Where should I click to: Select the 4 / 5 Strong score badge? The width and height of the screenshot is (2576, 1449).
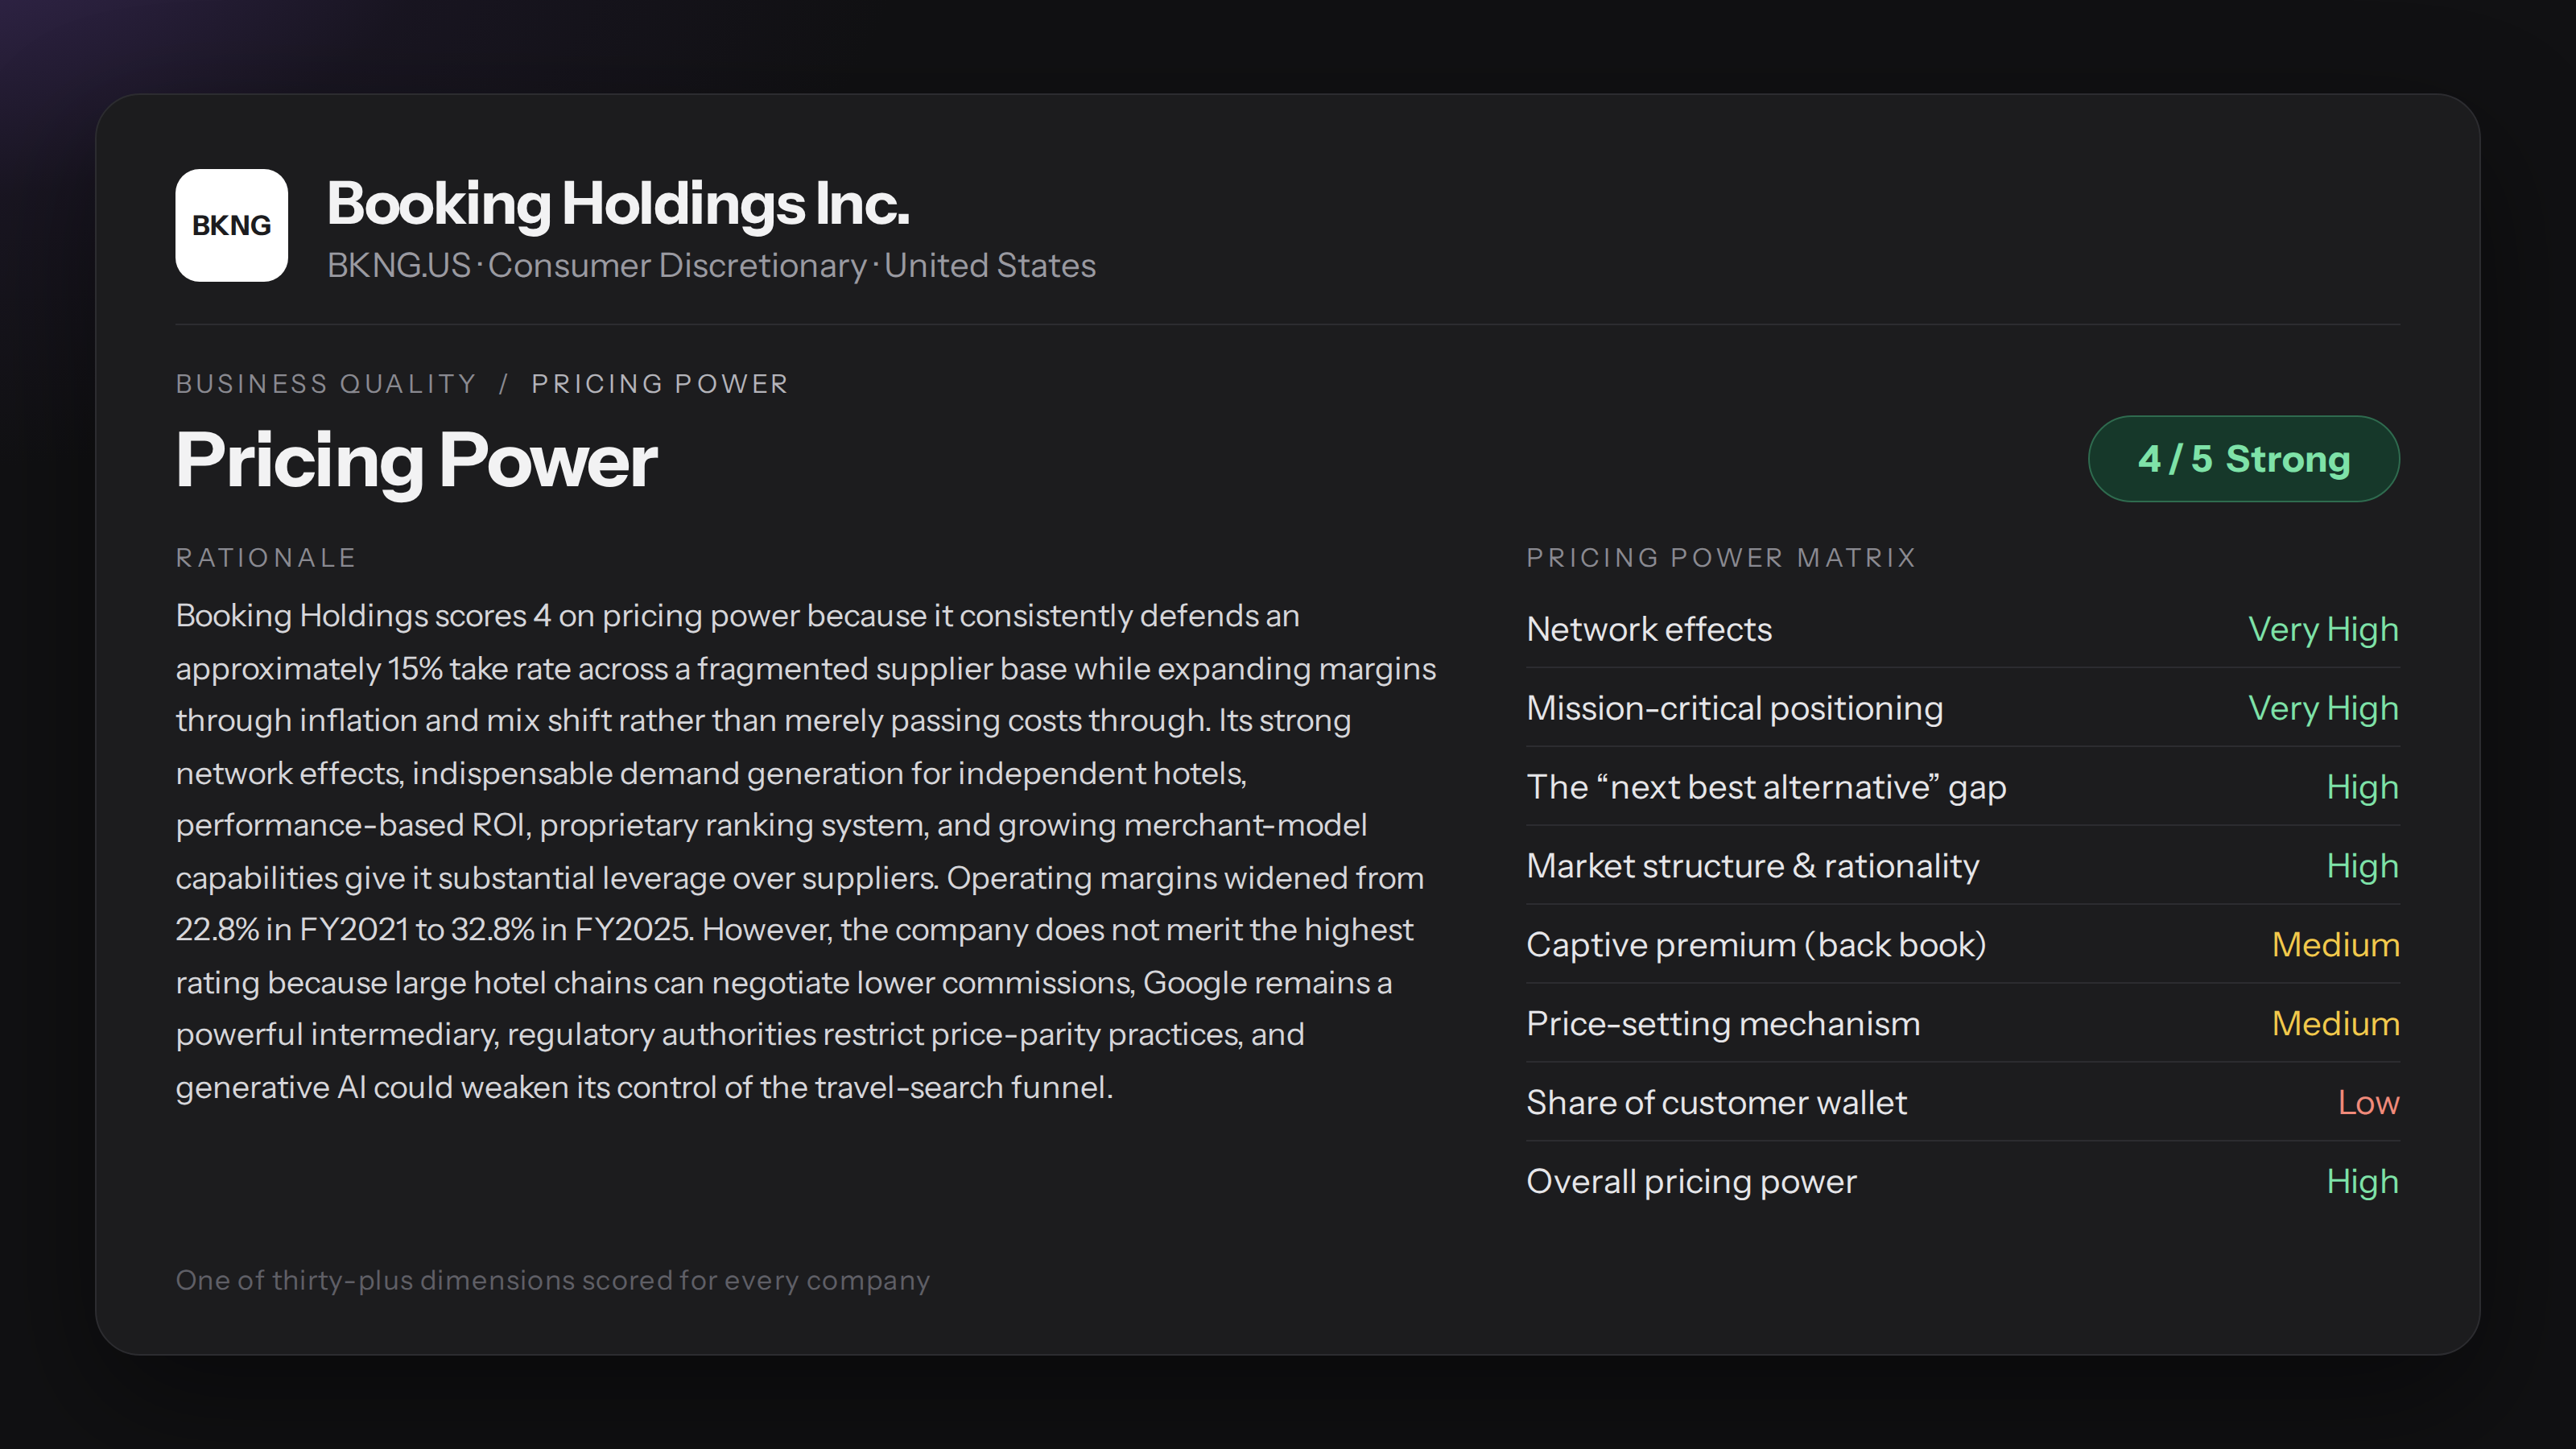click(2243, 459)
